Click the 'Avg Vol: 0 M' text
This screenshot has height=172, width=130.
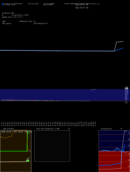82,5
